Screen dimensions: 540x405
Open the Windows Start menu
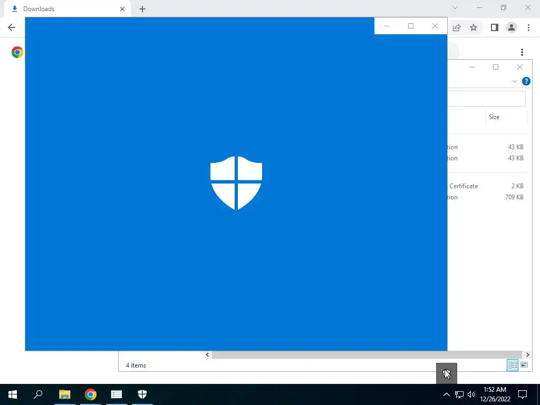13,394
